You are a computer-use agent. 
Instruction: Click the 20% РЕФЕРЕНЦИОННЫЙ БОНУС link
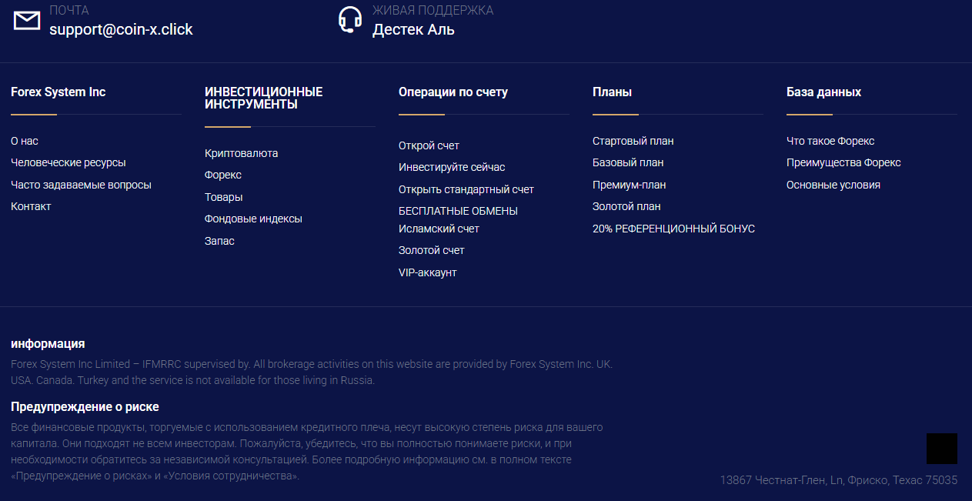click(673, 229)
